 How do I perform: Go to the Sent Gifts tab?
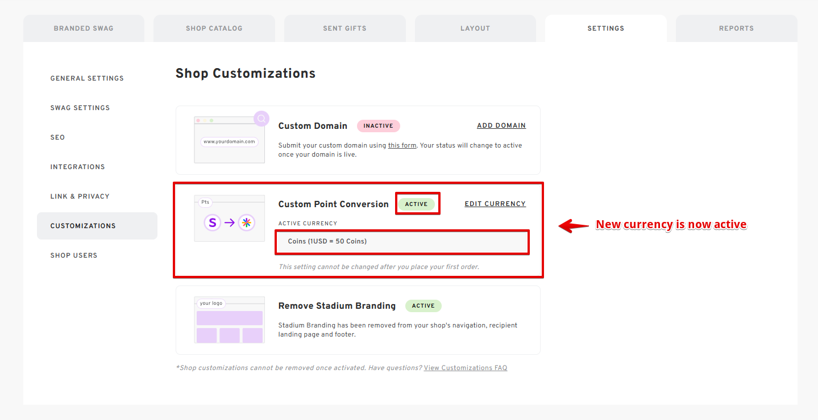344,28
